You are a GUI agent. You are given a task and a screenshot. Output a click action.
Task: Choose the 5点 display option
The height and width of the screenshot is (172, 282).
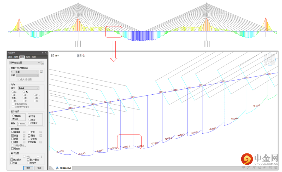click(x=14, y=119)
